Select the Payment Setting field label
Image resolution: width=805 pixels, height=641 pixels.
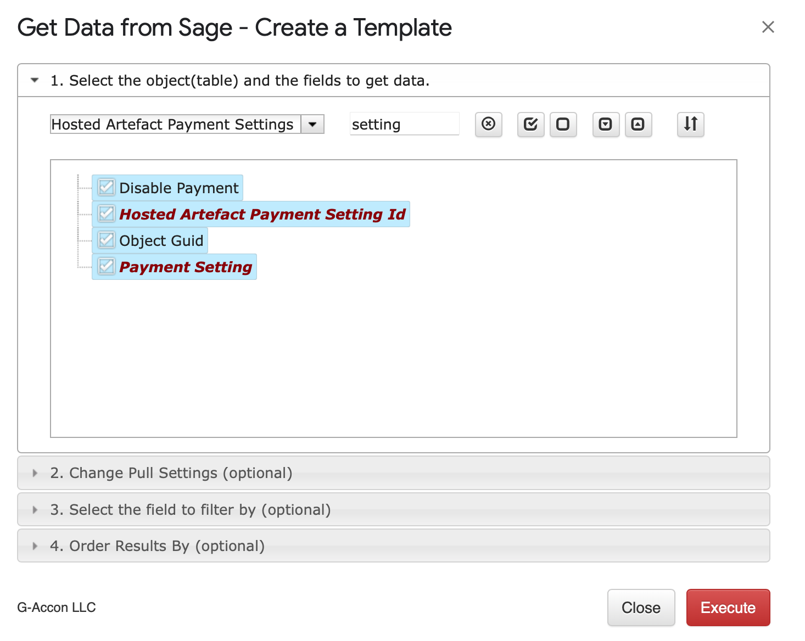186,267
